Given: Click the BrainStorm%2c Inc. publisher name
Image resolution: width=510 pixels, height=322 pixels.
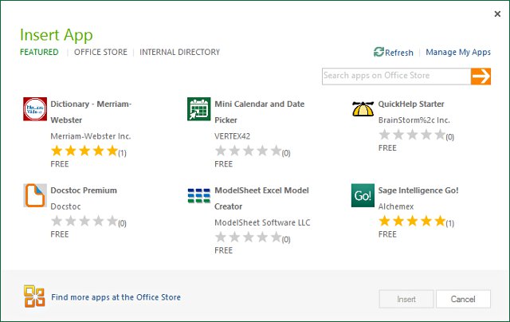Looking at the screenshot, I should tap(414, 120).
